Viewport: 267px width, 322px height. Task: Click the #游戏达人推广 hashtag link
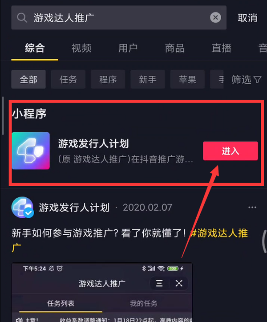point(219,233)
